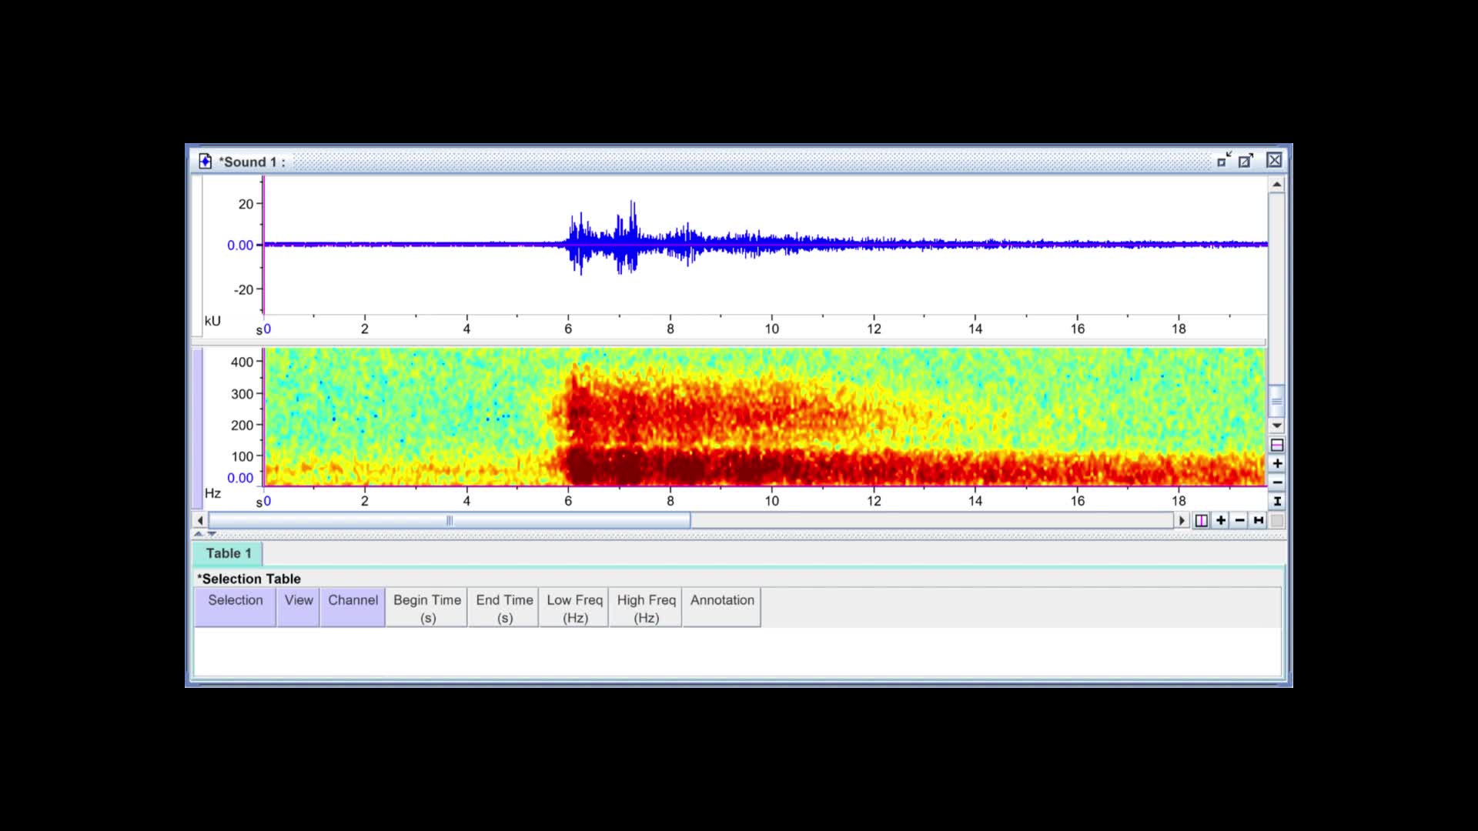
Task: Click the left arrow of the horizontal scrollbar
Action: [199, 520]
